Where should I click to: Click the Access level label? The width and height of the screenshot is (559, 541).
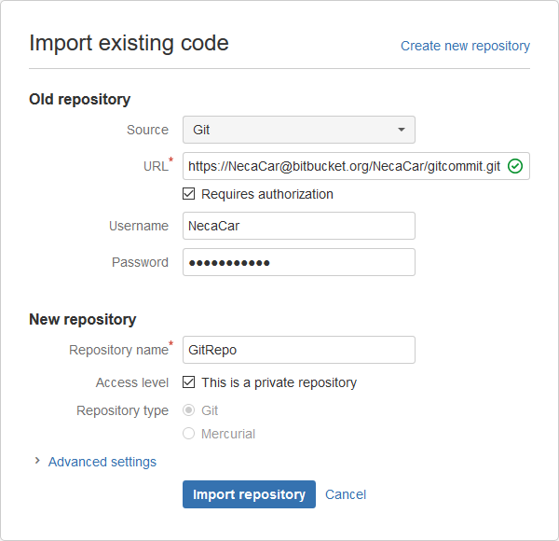[x=132, y=382]
